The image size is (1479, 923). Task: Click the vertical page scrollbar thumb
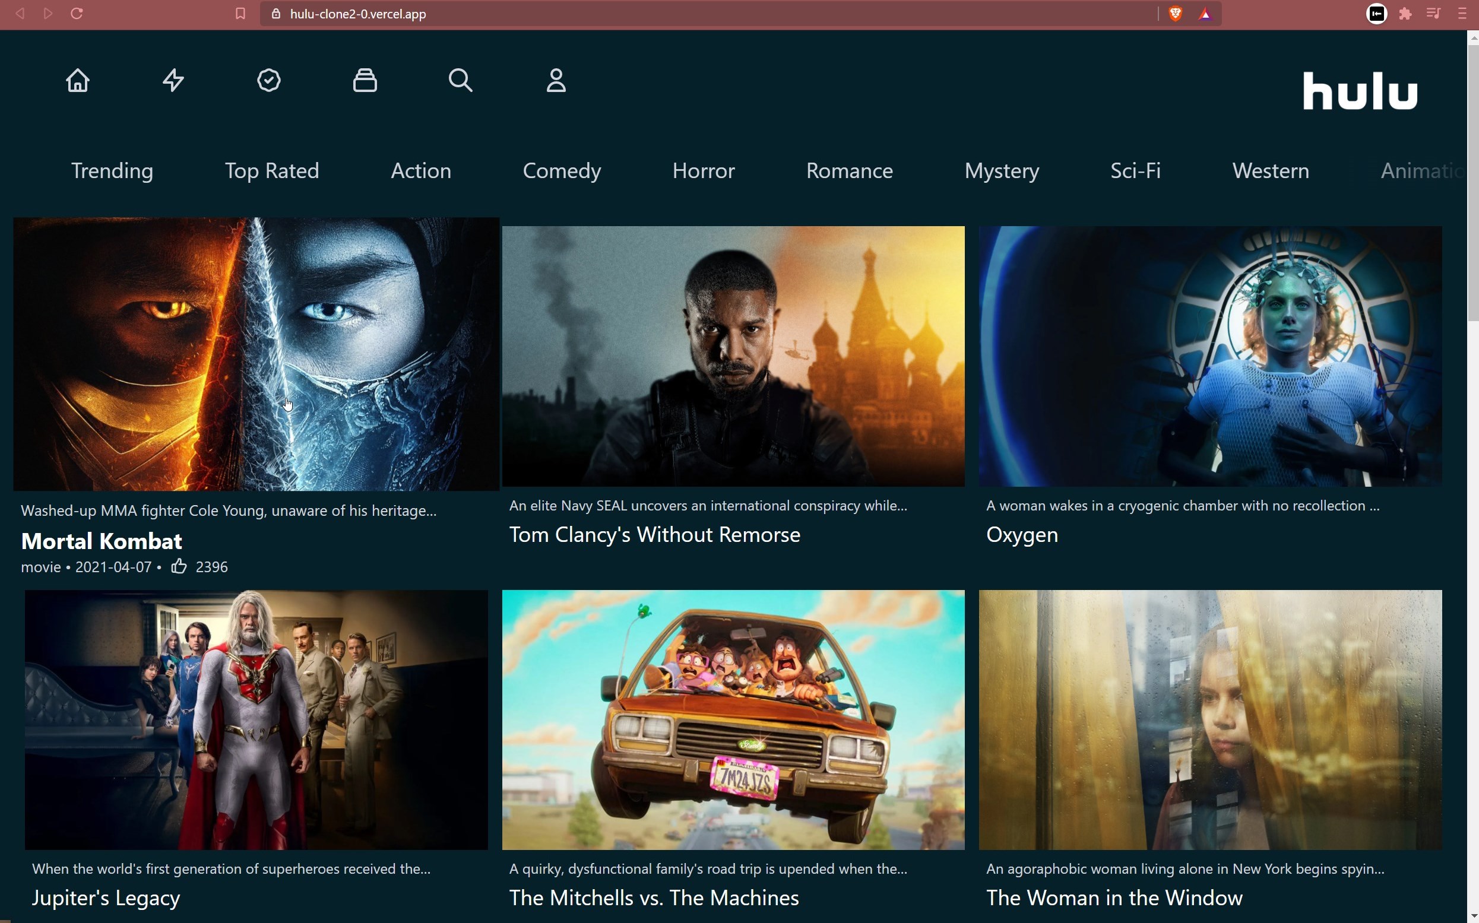(1472, 183)
